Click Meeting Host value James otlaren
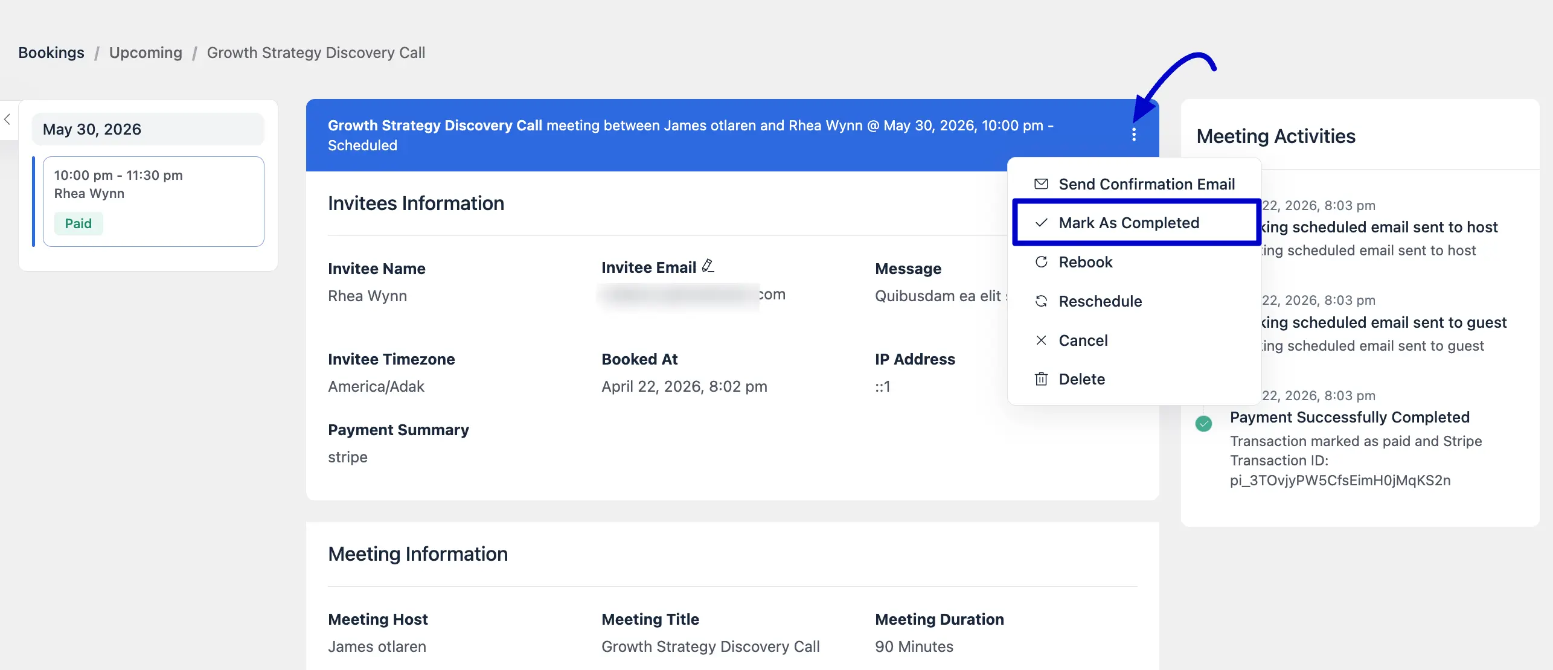Viewport: 1553px width, 670px height. tap(377, 646)
